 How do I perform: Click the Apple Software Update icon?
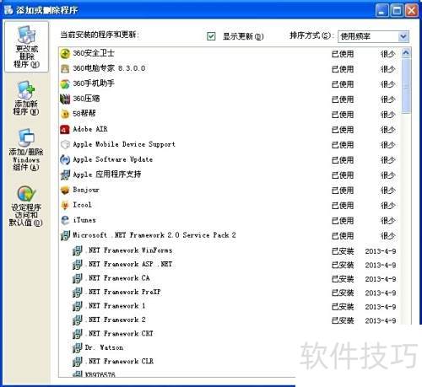(x=65, y=159)
